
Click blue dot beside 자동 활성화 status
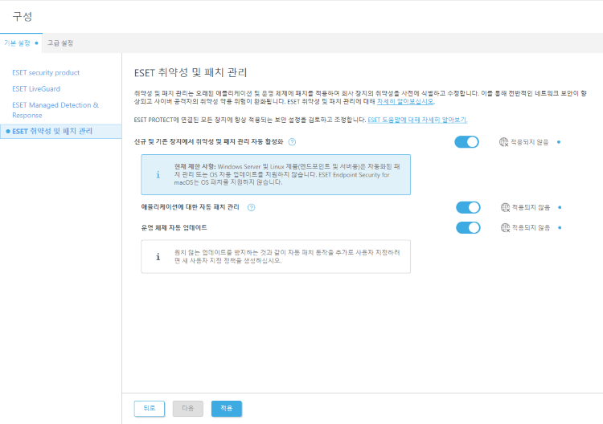click(559, 142)
